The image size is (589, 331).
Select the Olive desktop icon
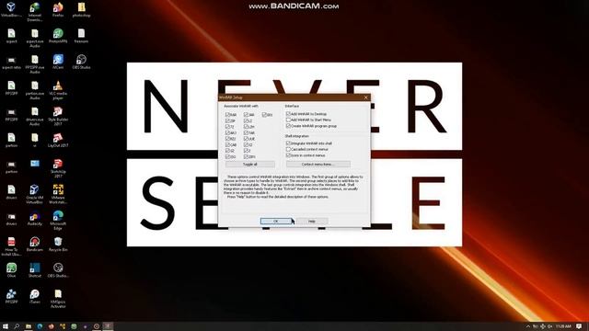click(11, 269)
